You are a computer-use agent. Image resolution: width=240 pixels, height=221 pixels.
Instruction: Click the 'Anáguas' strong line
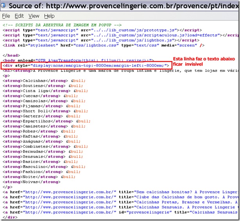[41, 141]
